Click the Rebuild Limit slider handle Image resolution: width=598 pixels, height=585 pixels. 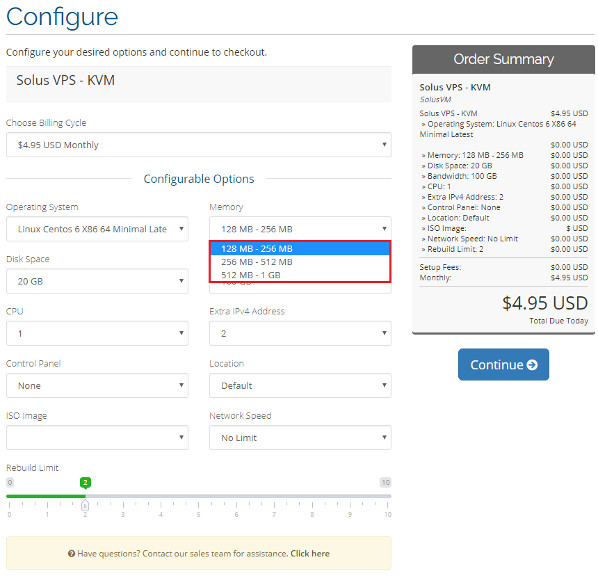[85, 505]
